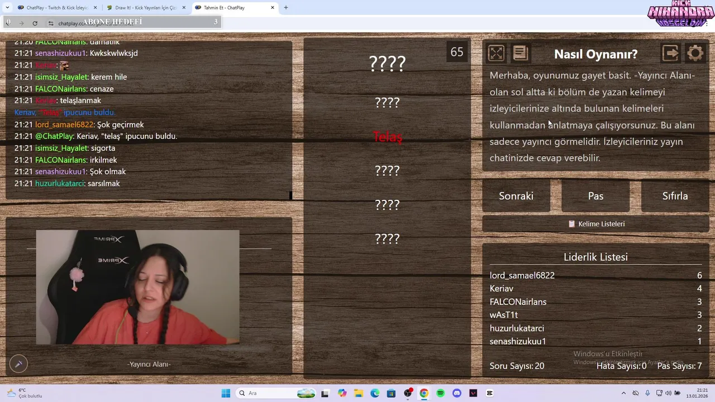Click the Sıfırla button
This screenshot has height=402, width=715.
[675, 196]
